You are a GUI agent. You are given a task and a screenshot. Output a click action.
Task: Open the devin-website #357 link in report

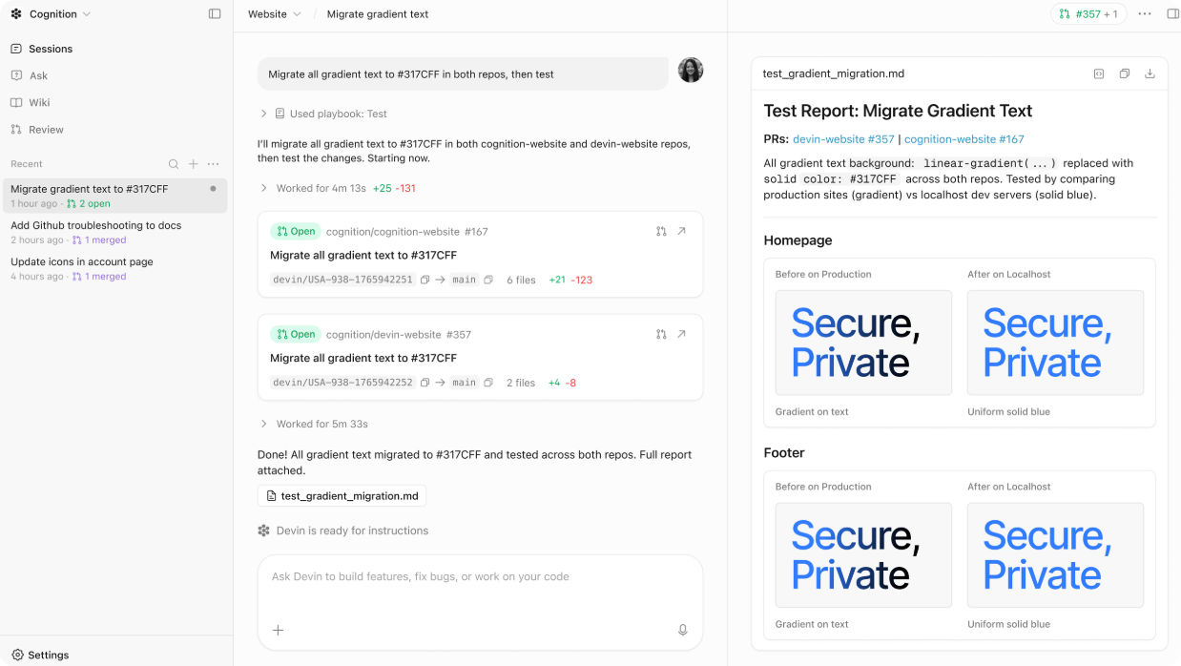[843, 138]
